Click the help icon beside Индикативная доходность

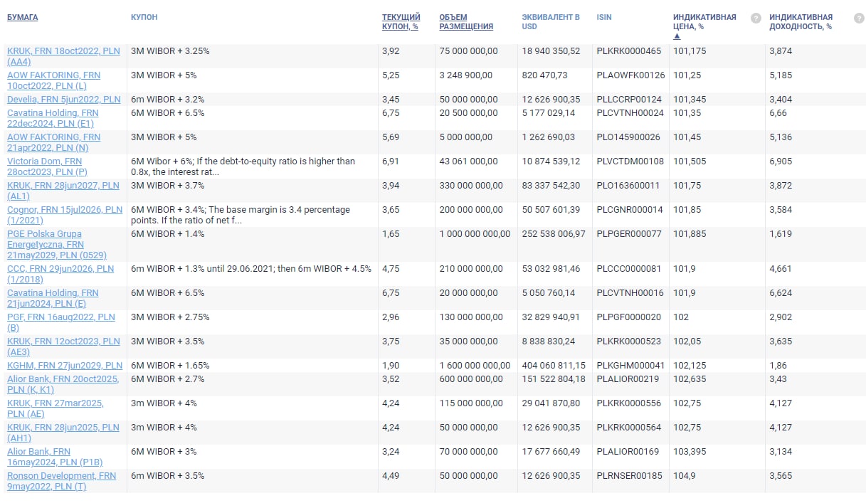(858, 18)
